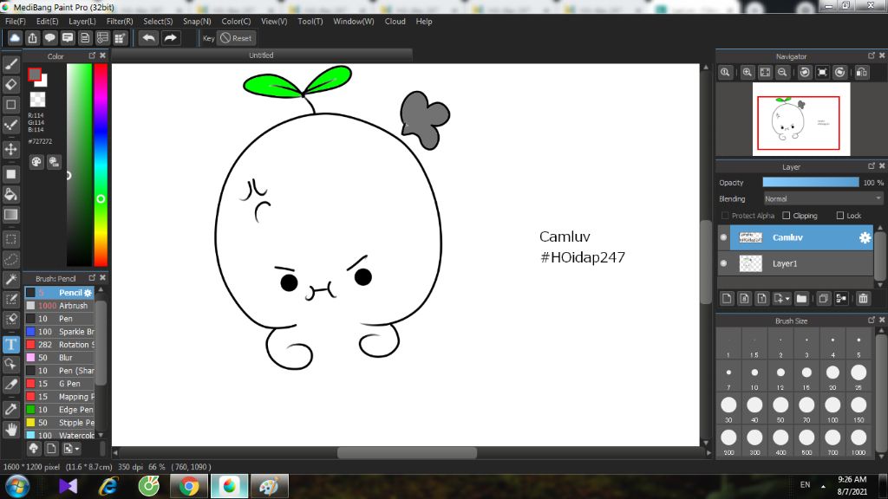
Task: Click the Undo arrow in toolbar
Action: click(x=148, y=38)
